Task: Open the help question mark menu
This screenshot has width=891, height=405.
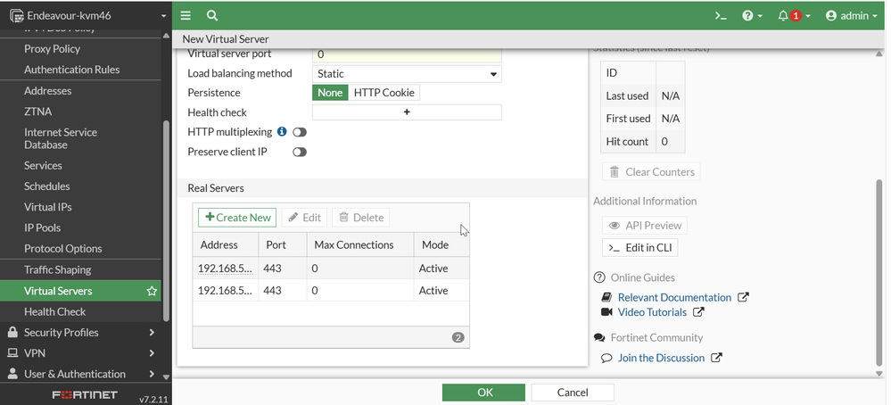Action: 752,15
